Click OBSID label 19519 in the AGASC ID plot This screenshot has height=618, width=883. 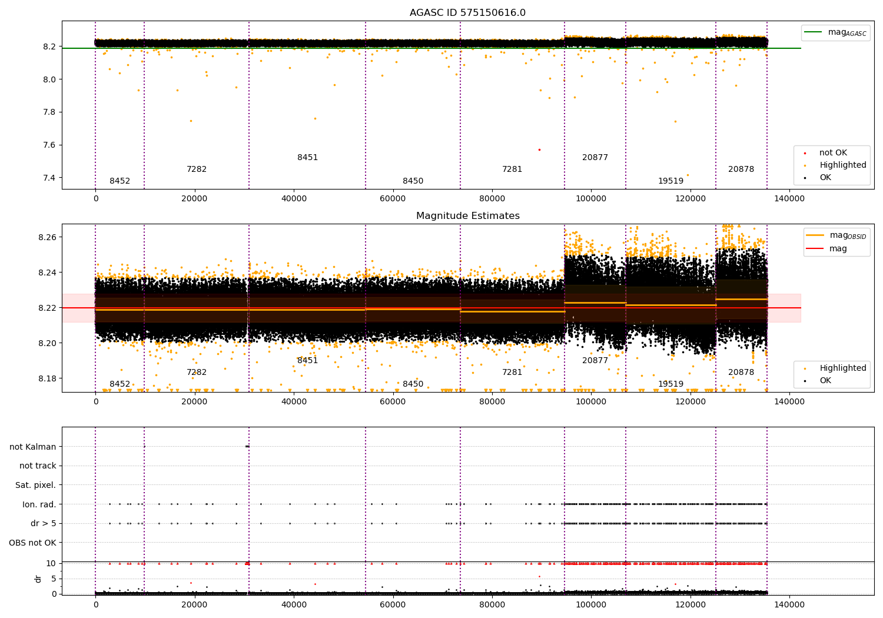coord(671,181)
